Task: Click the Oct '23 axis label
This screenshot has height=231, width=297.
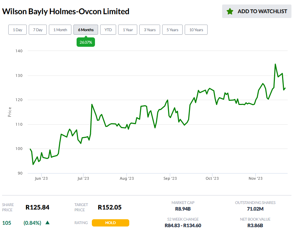Action: pos(212,178)
